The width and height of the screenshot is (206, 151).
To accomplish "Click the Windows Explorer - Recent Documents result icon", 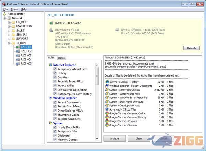I will click(107, 86).
